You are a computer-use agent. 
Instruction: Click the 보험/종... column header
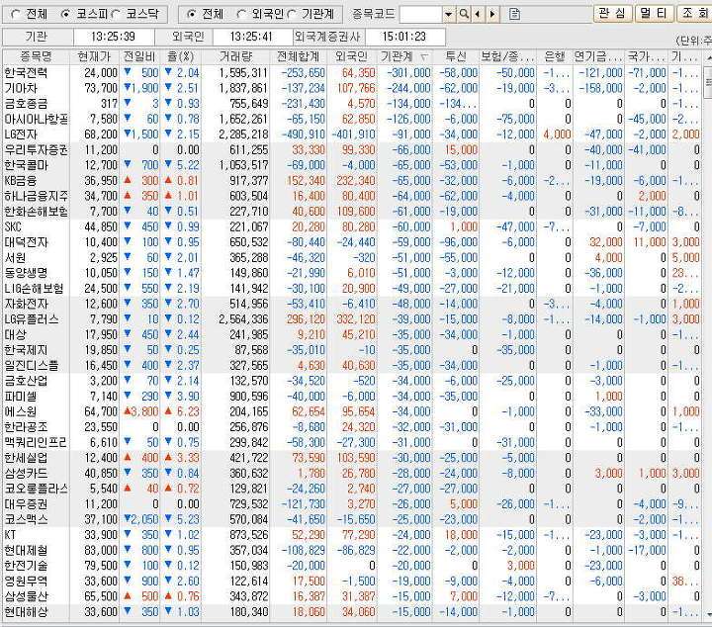507,56
